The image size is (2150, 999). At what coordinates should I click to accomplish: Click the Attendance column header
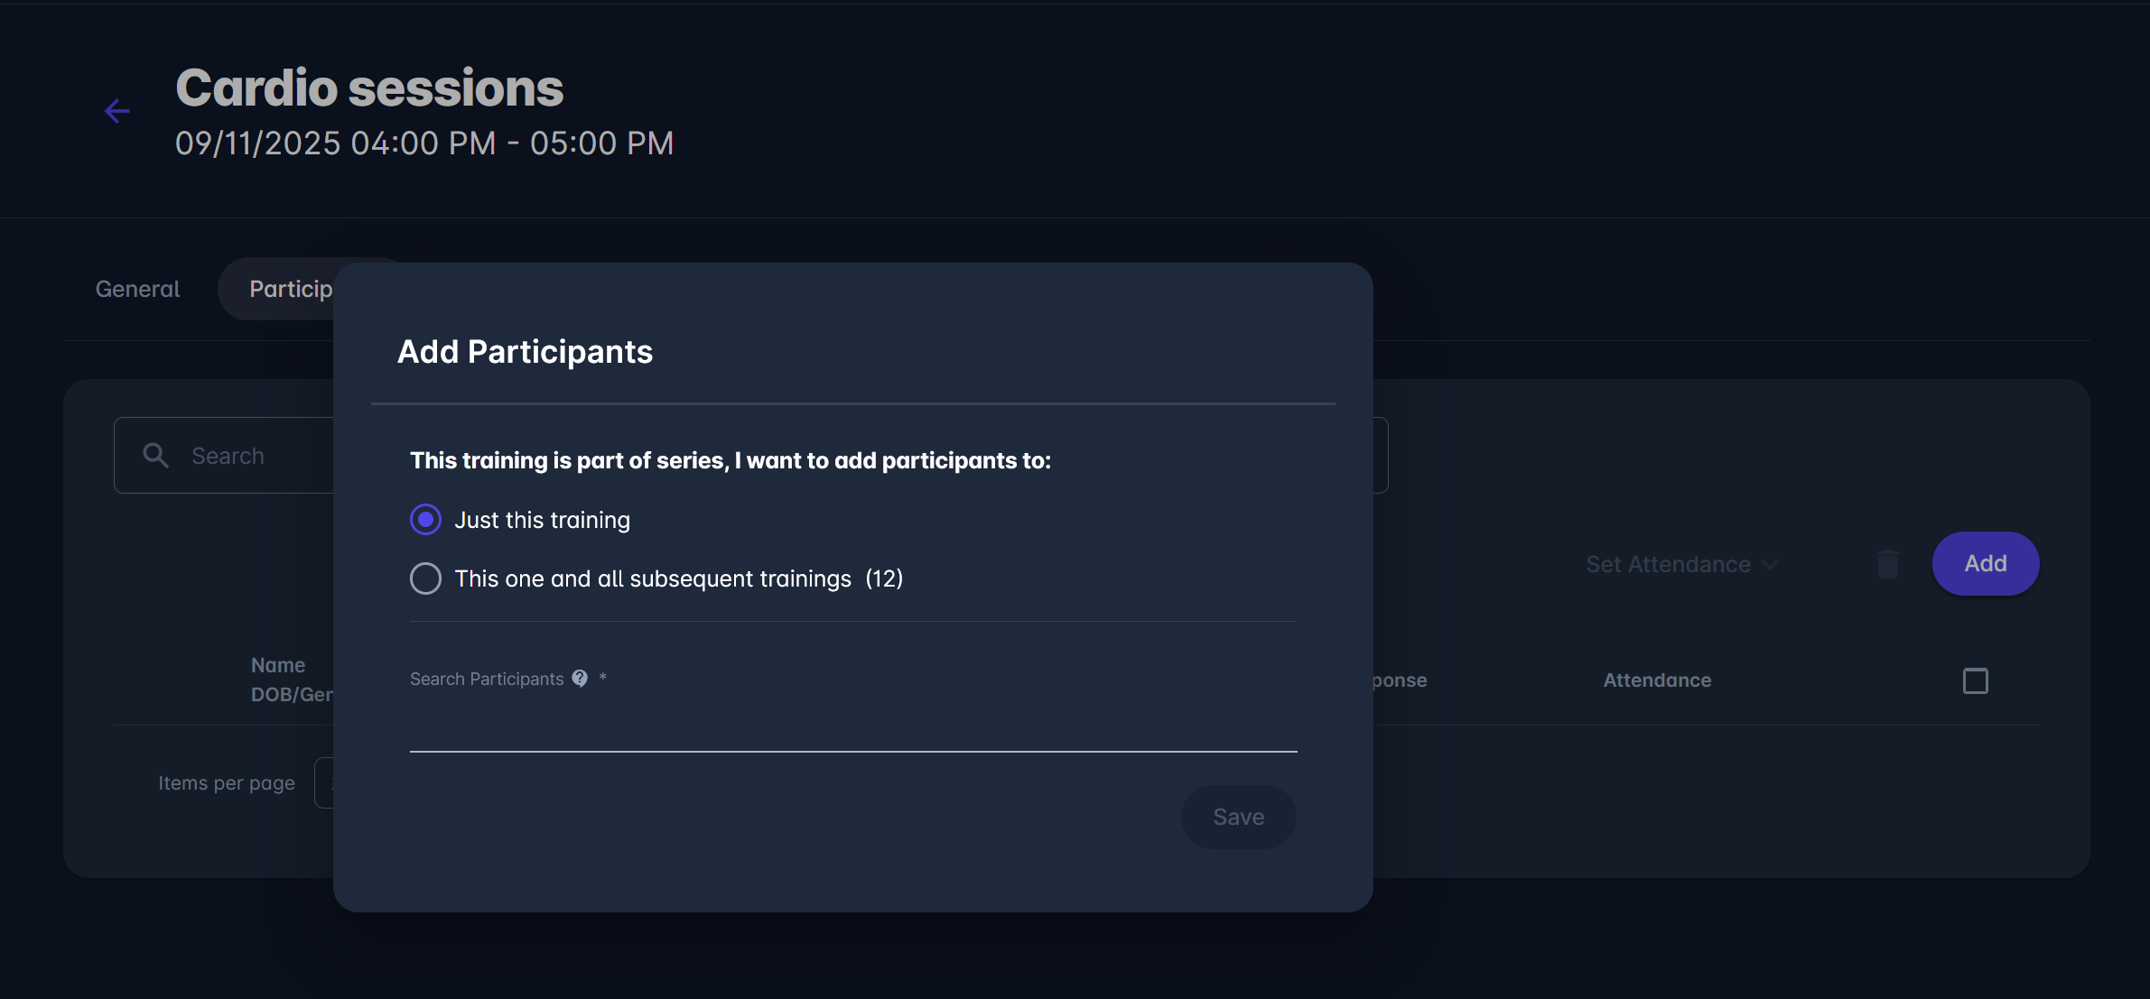[1657, 680]
